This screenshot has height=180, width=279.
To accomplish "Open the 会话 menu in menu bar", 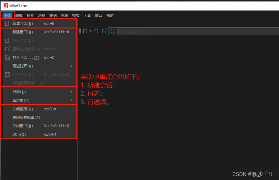I will pyautogui.click(x=8, y=15).
